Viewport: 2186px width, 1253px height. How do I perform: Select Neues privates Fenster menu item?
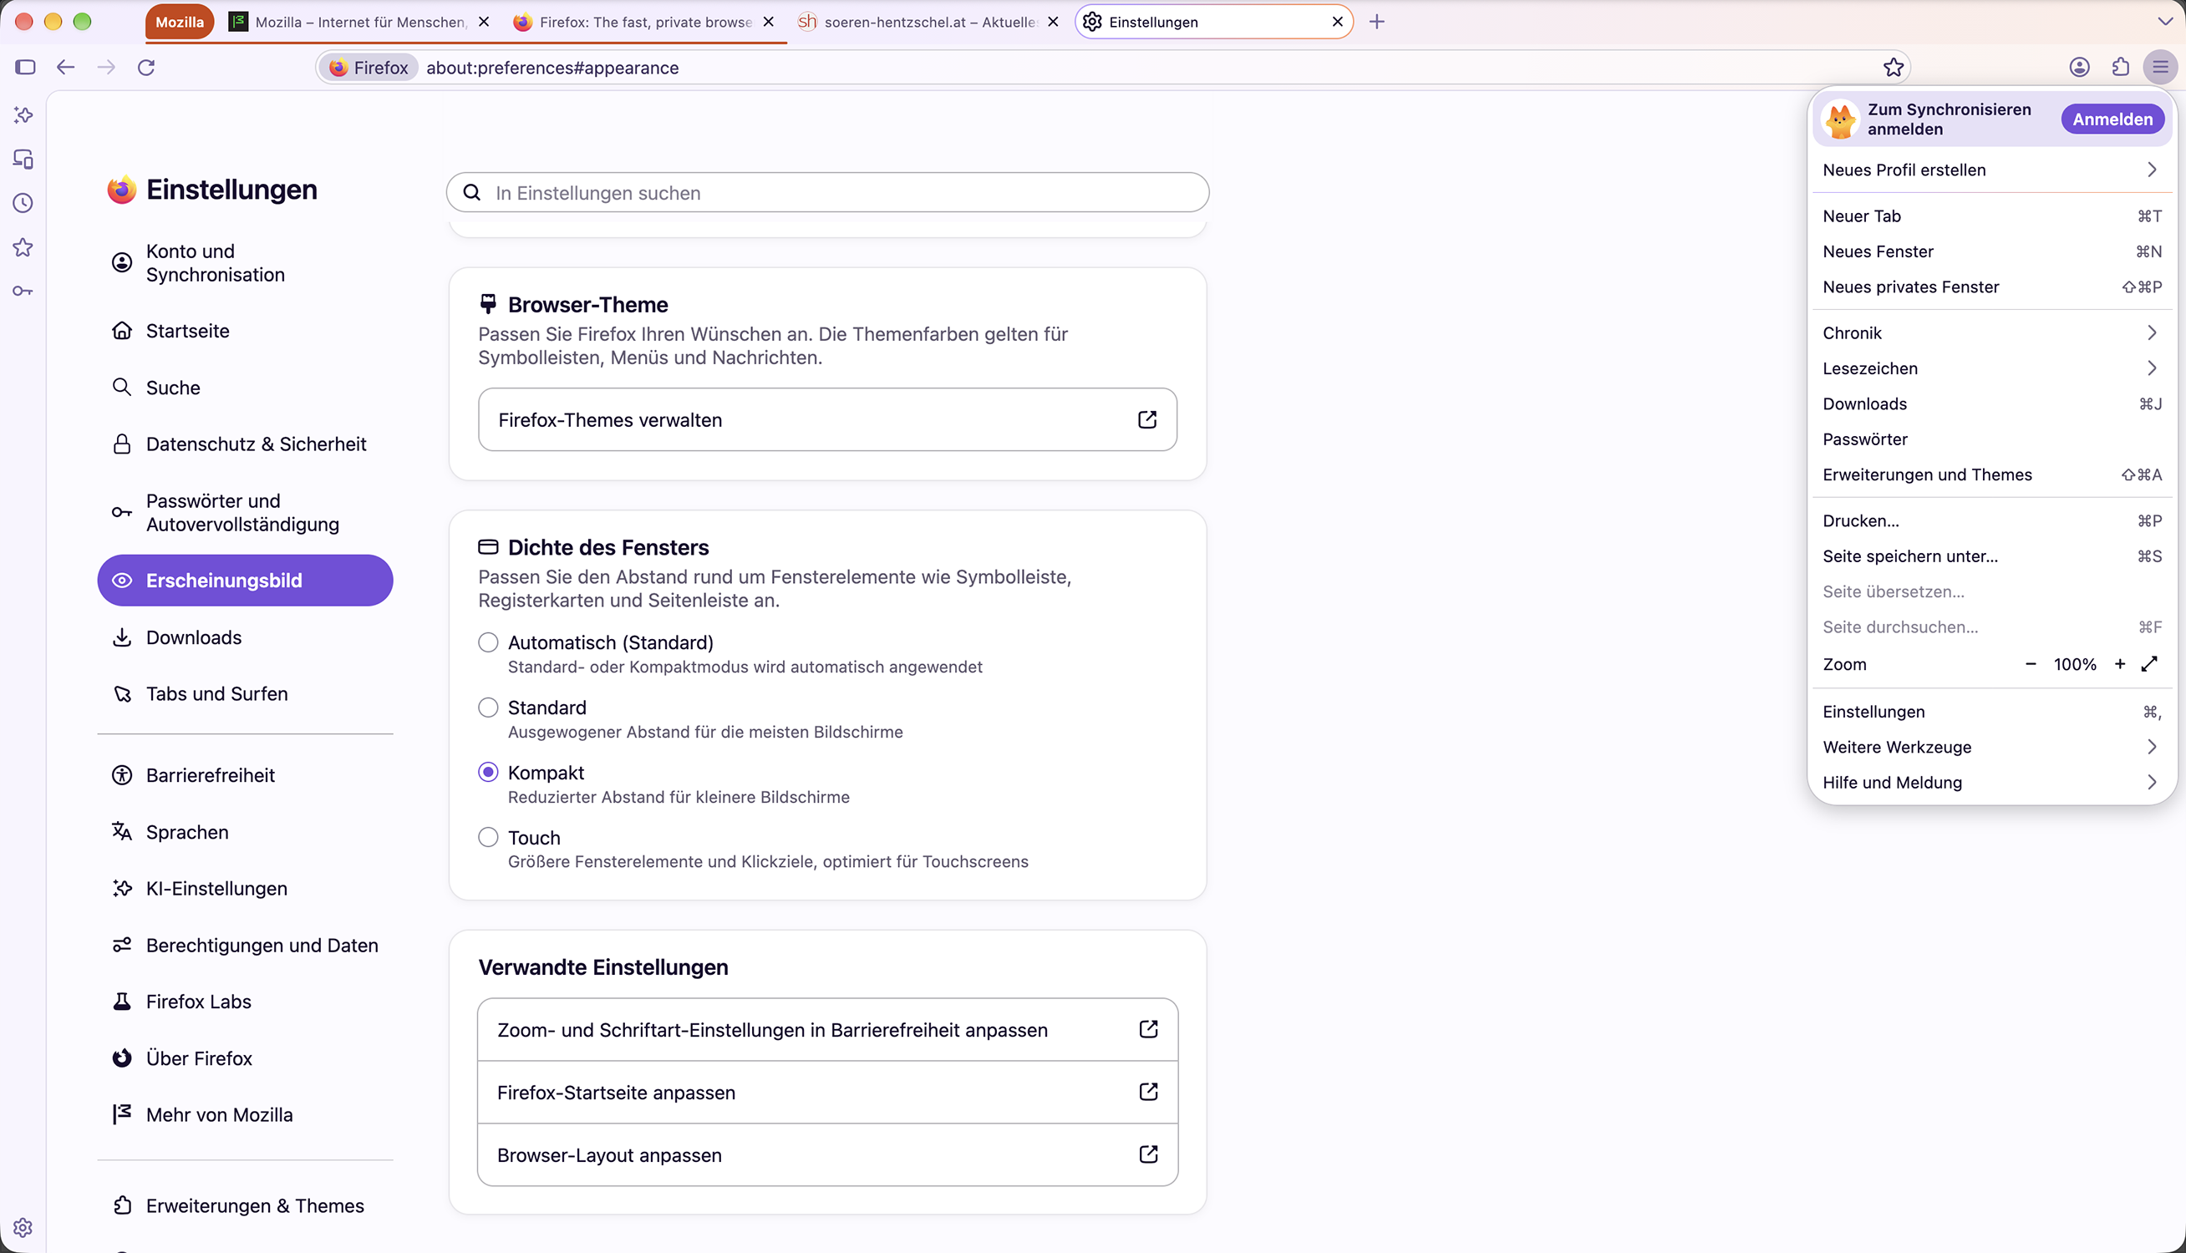point(1991,287)
